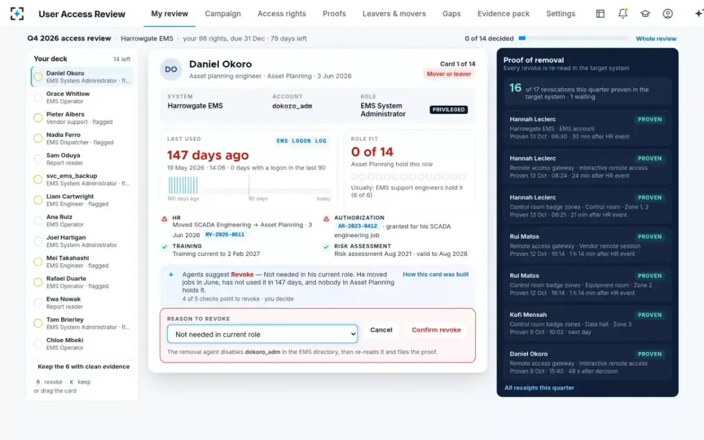The width and height of the screenshot is (704, 440).
Task: Select Pieter Albers in the deck
Action: 82,118
